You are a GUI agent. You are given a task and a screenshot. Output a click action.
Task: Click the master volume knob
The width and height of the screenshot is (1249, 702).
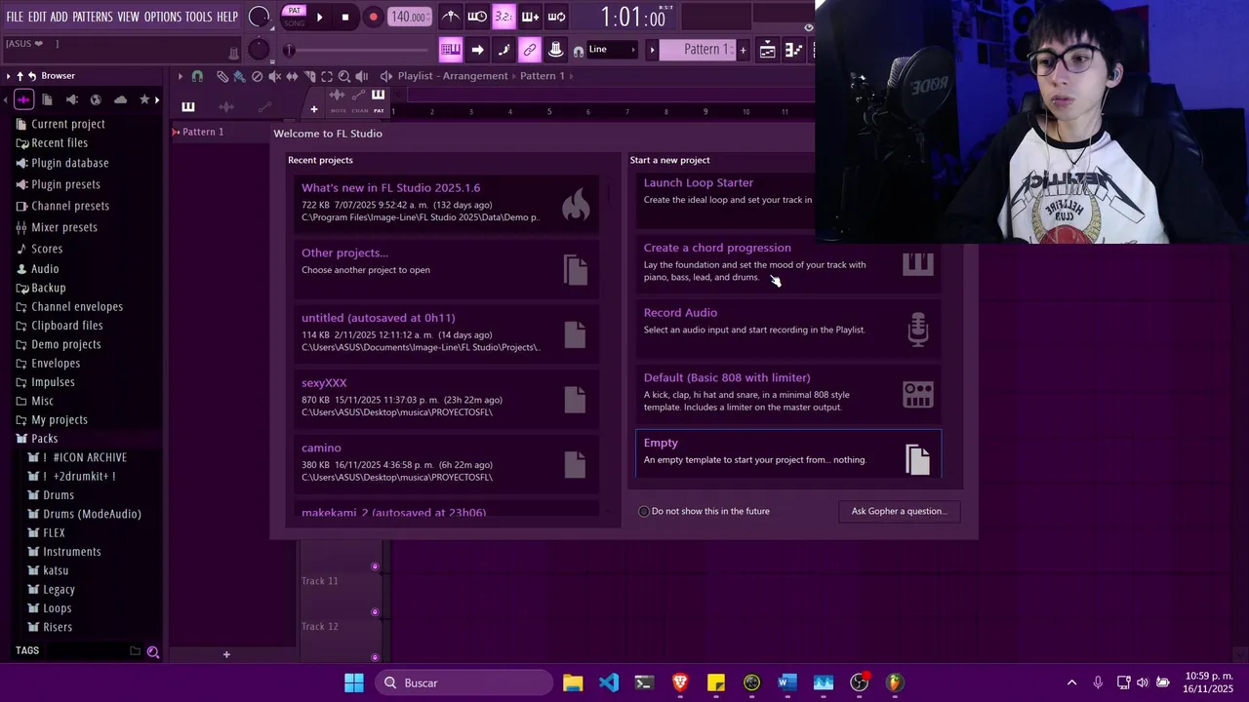pos(259,17)
